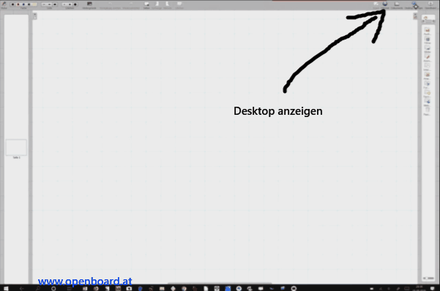Click the Wiederherstellen redo arrow
Image resolution: width=440 pixels, height=291 pixels.
[x=131, y=4]
